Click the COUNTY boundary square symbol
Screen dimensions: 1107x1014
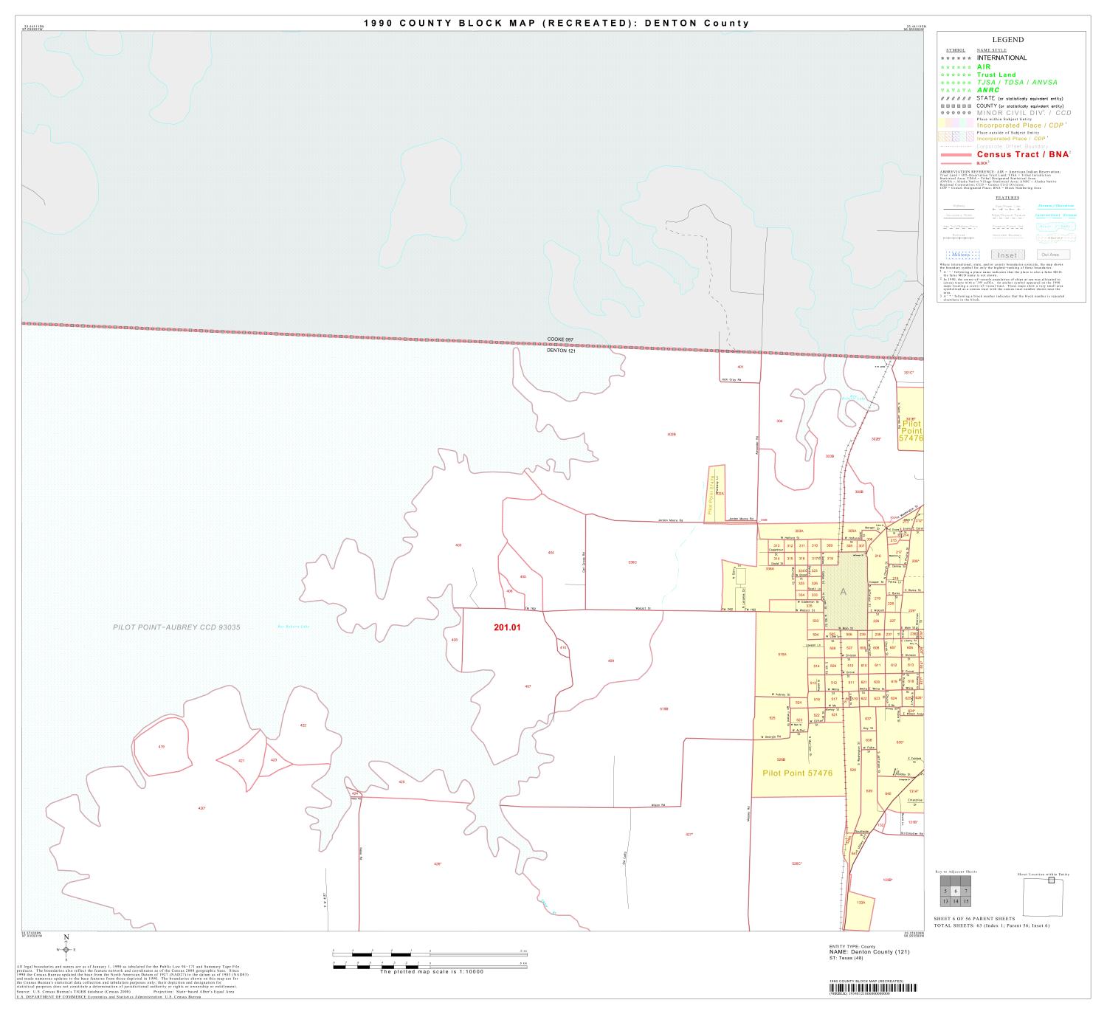pyautogui.click(x=956, y=106)
